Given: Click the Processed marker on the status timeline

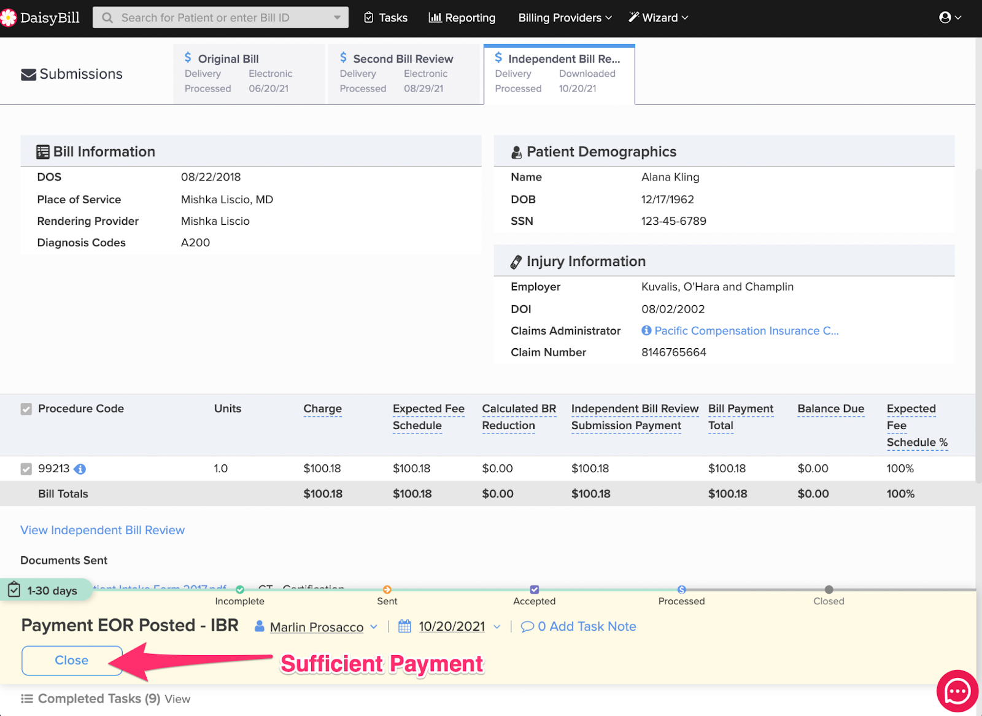Looking at the screenshot, I should pyautogui.click(x=681, y=590).
